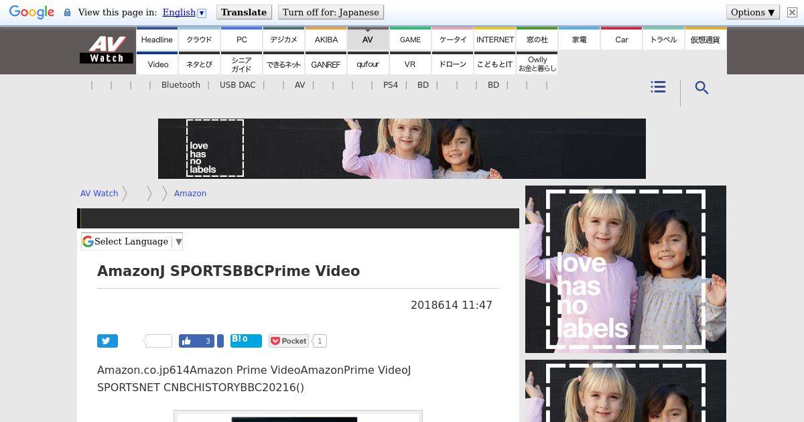Open the Car tab

tap(622, 39)
